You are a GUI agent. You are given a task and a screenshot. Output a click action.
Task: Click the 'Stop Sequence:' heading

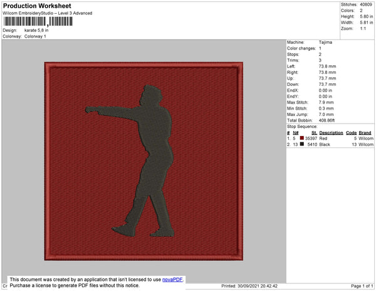click(x=302, y=127)
